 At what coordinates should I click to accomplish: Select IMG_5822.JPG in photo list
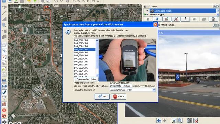(81, 65)
